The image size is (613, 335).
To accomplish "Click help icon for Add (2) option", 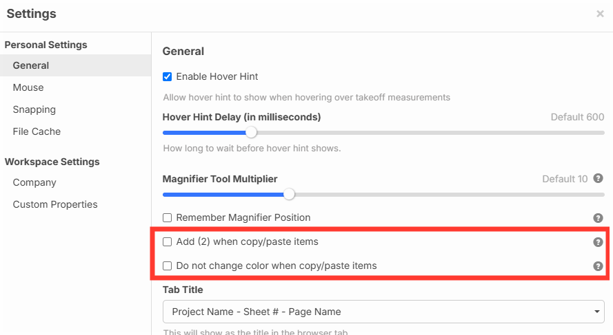I will click(x=598, y=242).
